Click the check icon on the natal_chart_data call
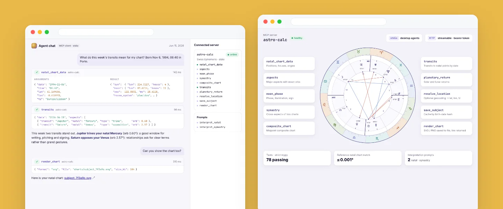The width and height of the screenshot is (503, 209). click(37, 72)
